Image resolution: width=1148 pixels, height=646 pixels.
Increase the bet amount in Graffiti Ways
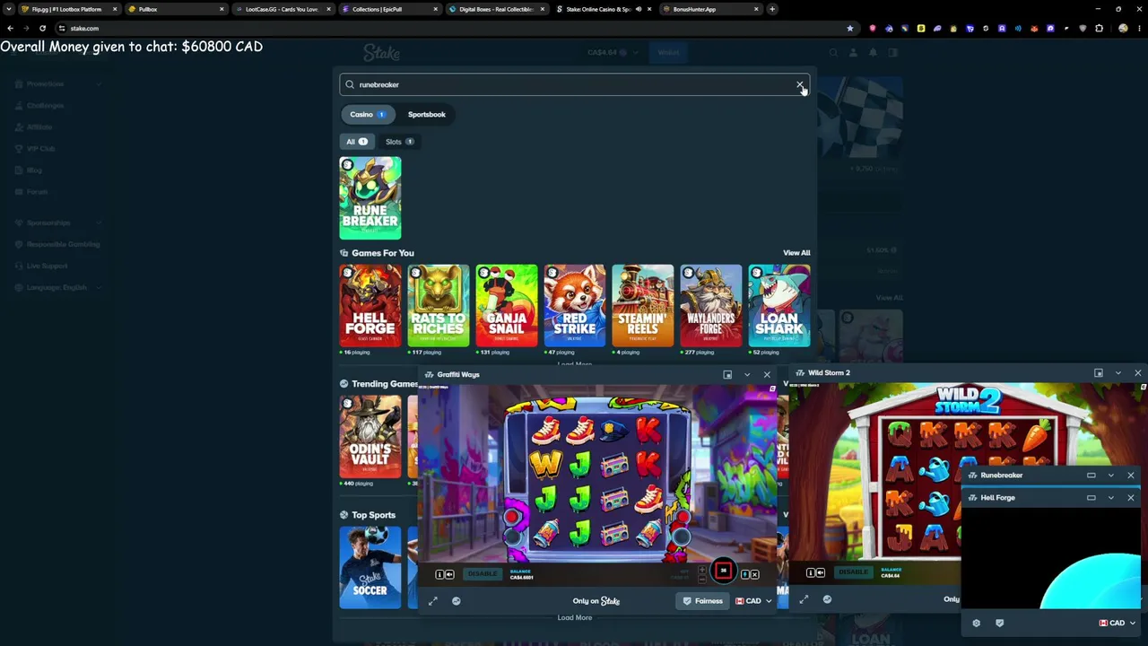(x=702, y=570)
